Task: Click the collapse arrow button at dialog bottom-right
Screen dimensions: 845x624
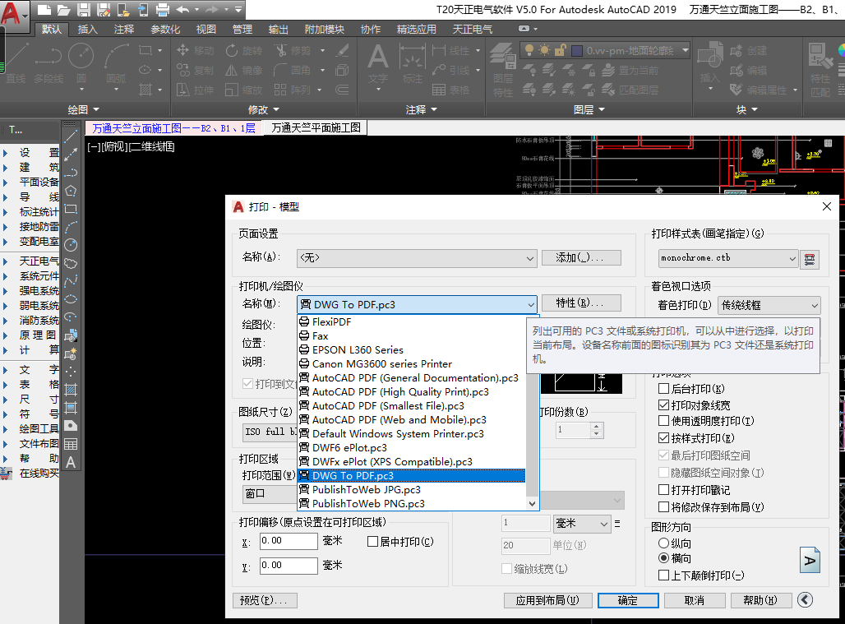Action: point(805,600)
